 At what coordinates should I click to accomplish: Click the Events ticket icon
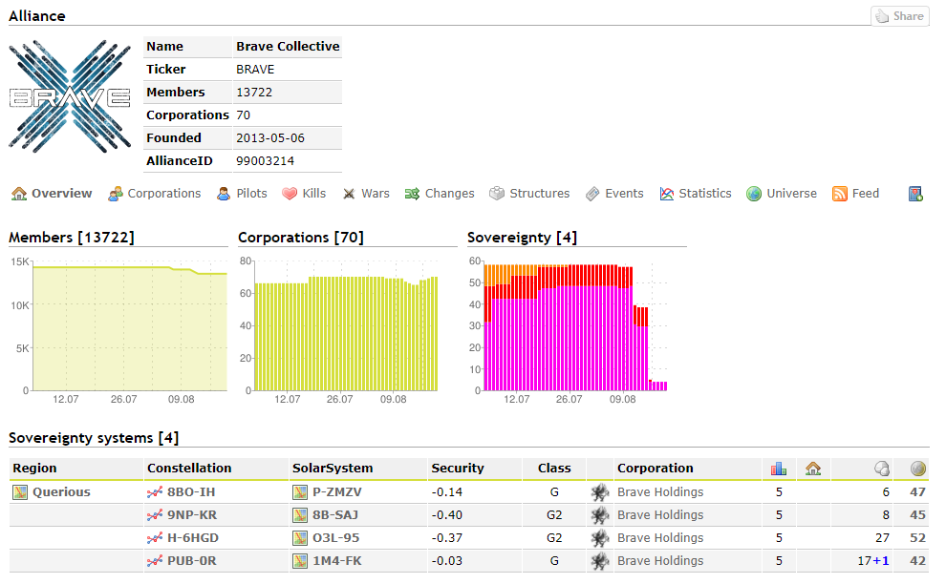click(592, 194)
